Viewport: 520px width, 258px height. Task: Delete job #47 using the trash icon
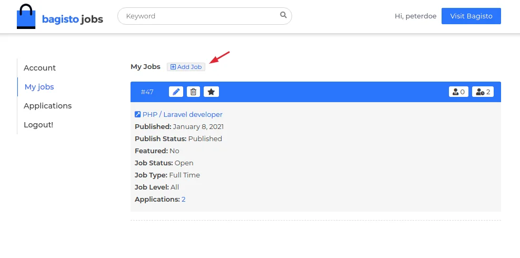[193, 92]
